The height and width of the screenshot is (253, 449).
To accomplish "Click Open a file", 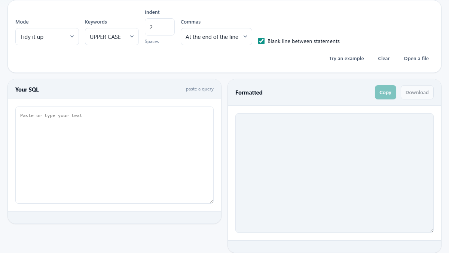I will 416,59.
